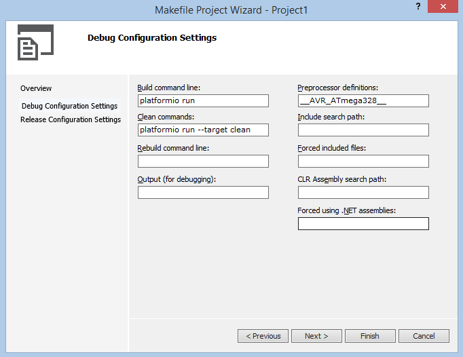
Task: Advance with the Next button
Action: [316, 336]
